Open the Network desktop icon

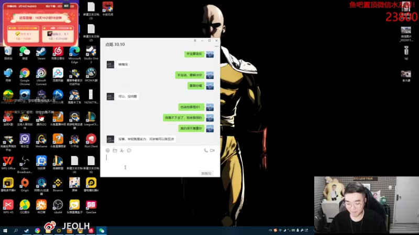8,75
